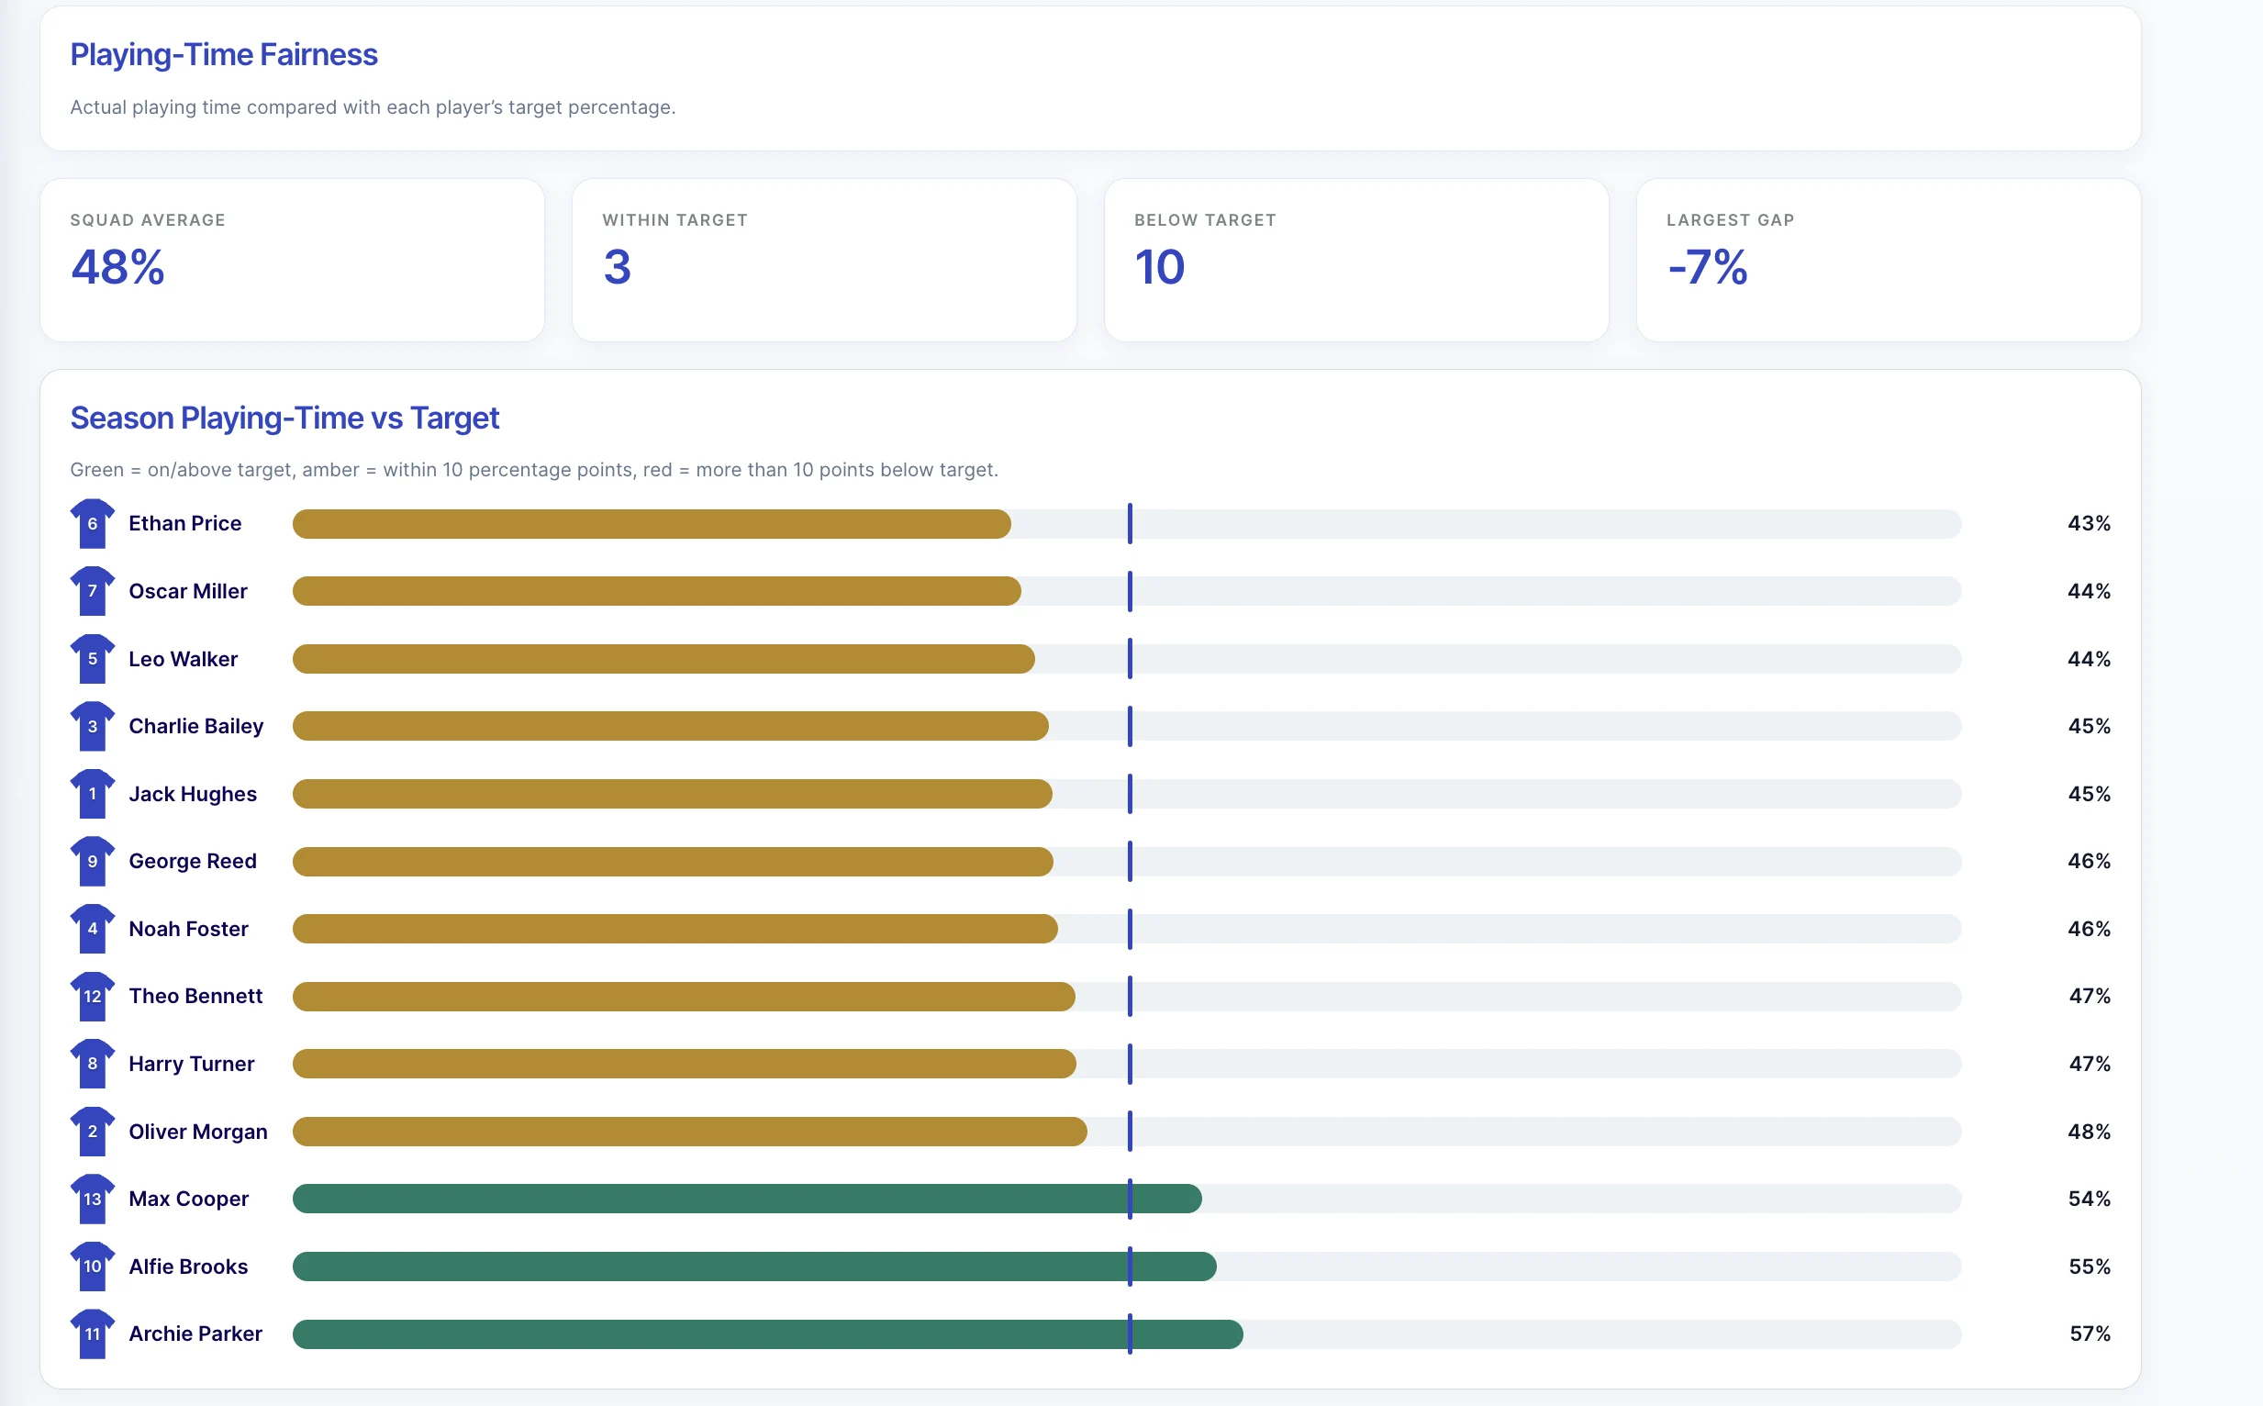
Task: Click the 48% value for Oliver Morgan
Action: pos(2090,1132)
